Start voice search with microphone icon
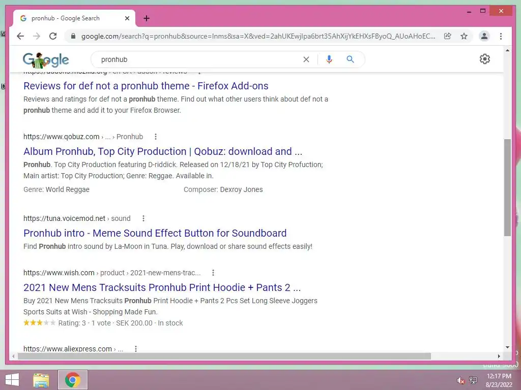 tap(329, 59)
